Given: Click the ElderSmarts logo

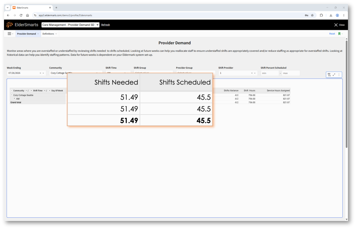Looking at the screenshot, I should click(x=22, y=25).
